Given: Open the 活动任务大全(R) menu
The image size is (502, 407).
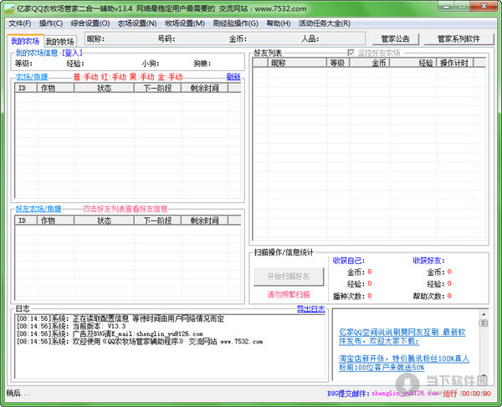Looking at the screenshot, I should click(x=325, y=23).
